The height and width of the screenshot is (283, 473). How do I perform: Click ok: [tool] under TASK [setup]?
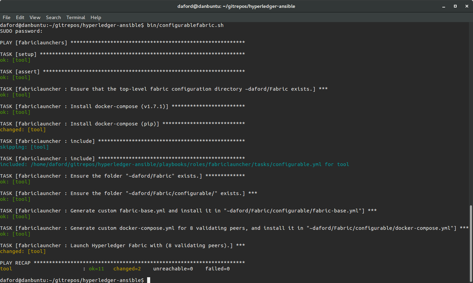coord(15,60)
